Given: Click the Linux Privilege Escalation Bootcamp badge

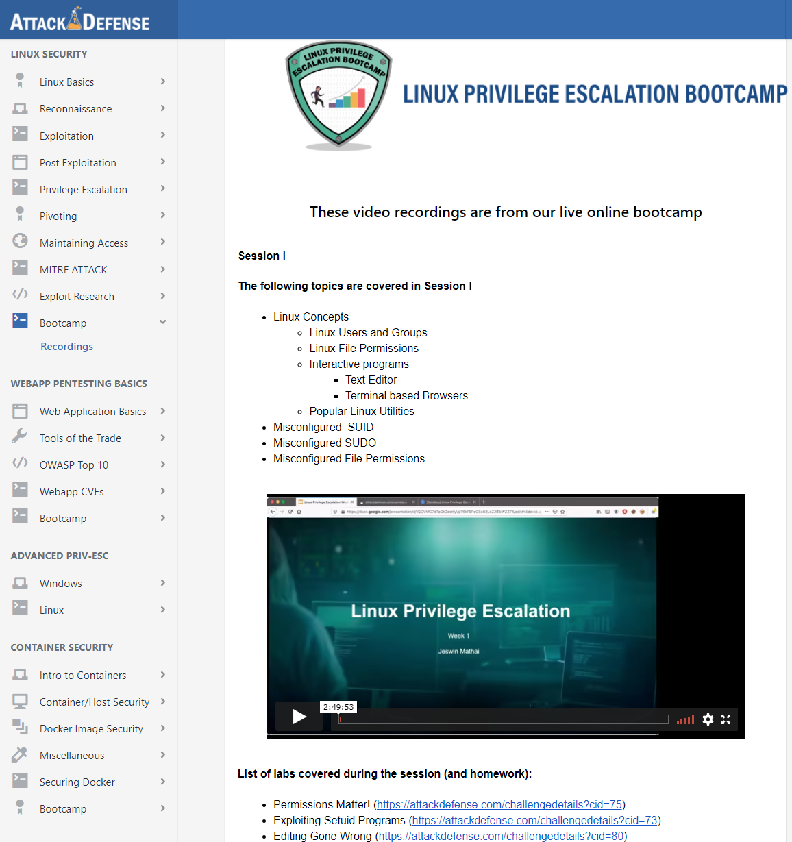Looking at the screenshot, I should 338,95.
